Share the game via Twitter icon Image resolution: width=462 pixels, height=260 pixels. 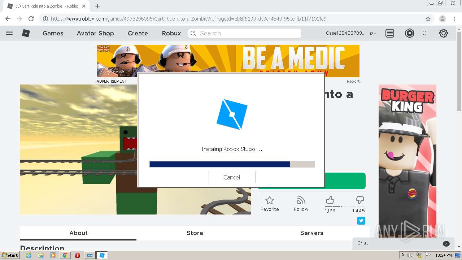(361, 221)
